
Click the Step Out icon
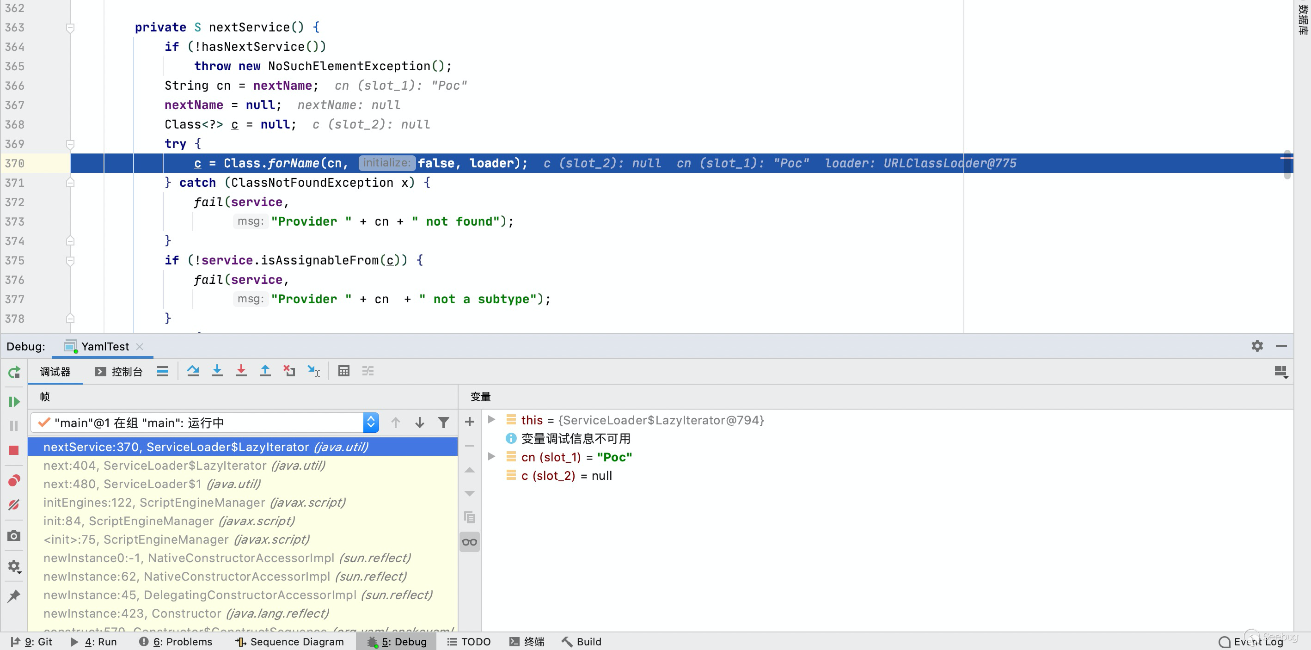pyautogui.click(x=265, y=371)
